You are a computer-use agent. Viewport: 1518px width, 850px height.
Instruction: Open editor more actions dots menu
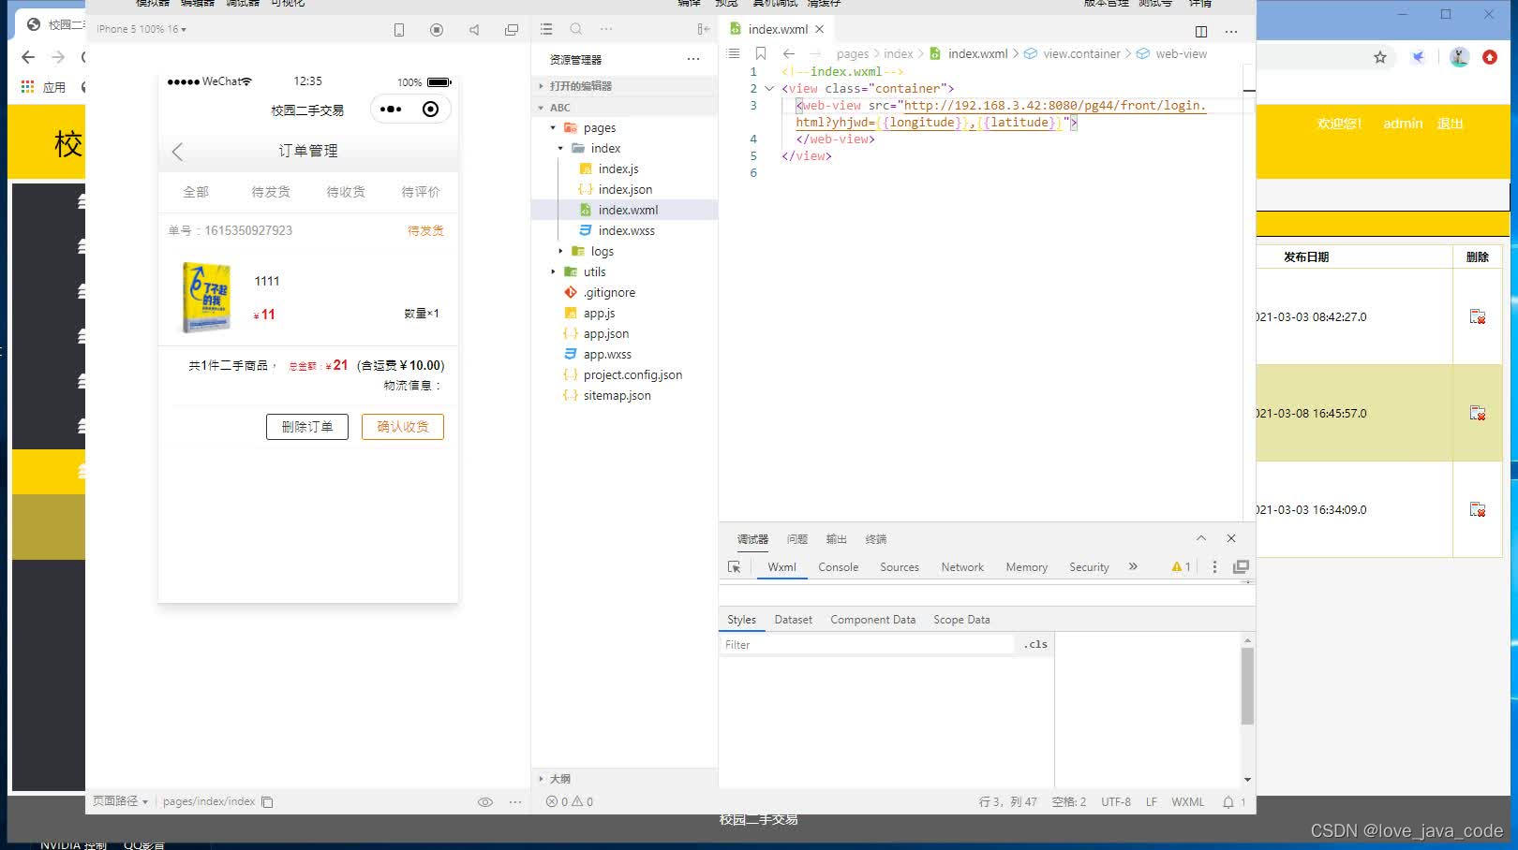pyautogui.click(x=1231, y=31)
